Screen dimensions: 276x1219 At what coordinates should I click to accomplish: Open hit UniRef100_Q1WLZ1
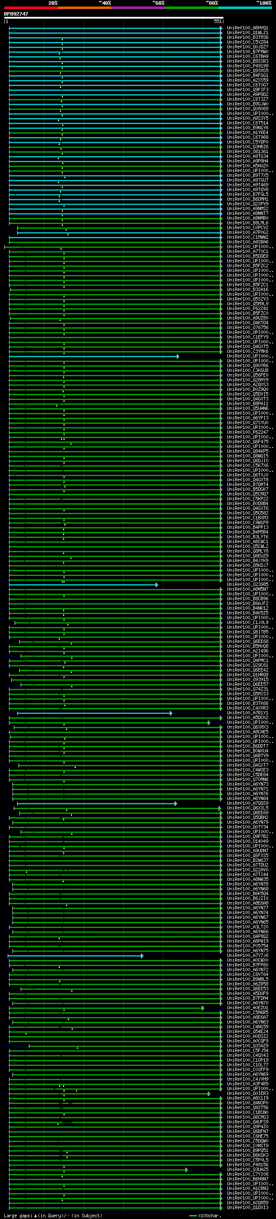click(248, 33)
